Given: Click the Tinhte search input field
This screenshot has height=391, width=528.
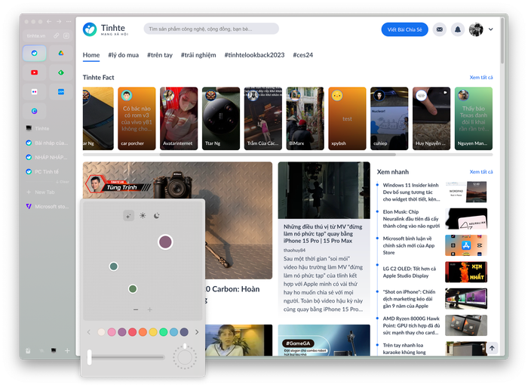Looking at the screenshot, I should pyautogui.click(x=211, y=29).
